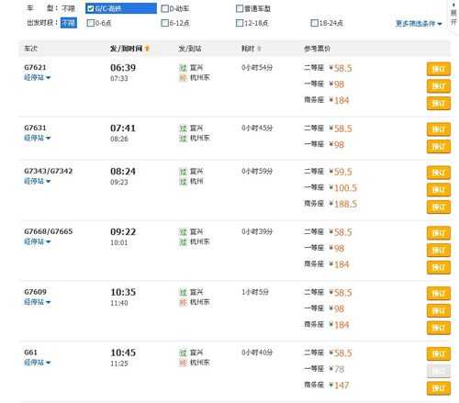Enable the D-动车 checkbox
This screenshot has height=403, width=459.
164,8
